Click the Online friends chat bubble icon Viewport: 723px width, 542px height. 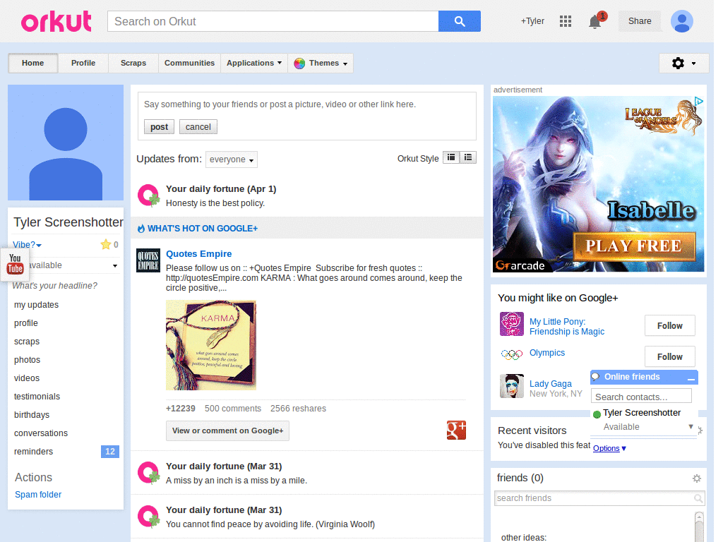click(x=595, y=377)
